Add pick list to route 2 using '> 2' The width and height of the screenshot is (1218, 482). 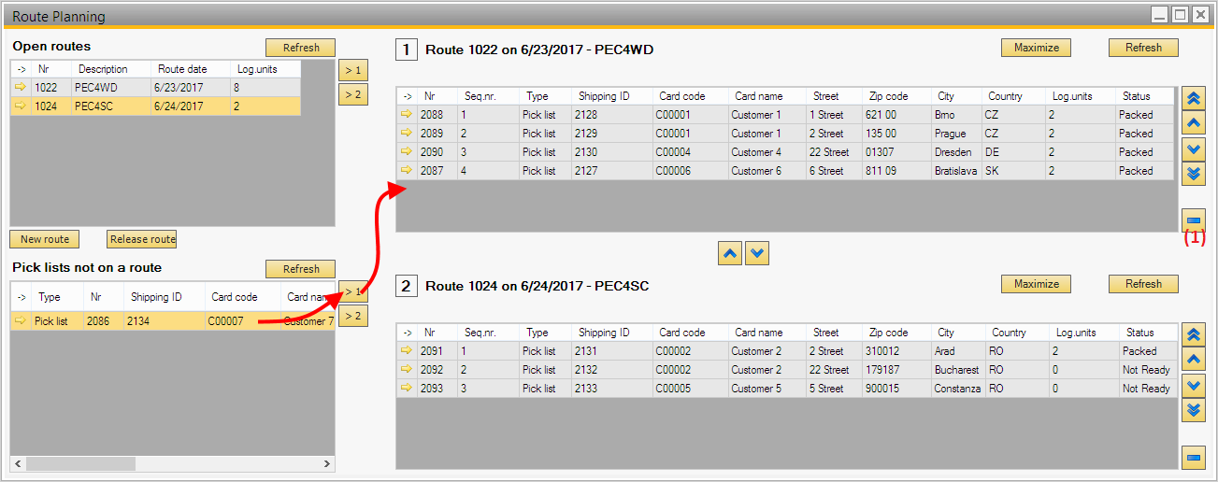click(x=352, y=317)
